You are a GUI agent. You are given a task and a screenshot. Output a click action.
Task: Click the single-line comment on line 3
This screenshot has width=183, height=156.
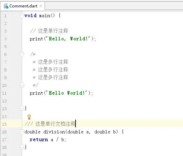click(x=49, y=31)
